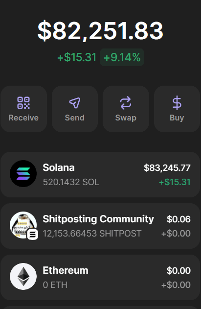Click the Ethereum diamond logo icon
Image resolution: width=201 pixels, height=309 pixels.
click(23, 277)
